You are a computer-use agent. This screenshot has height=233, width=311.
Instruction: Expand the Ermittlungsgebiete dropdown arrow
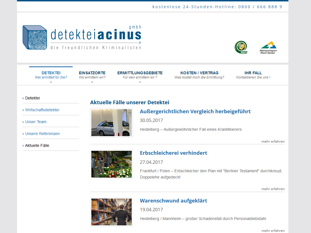(140, 82)
